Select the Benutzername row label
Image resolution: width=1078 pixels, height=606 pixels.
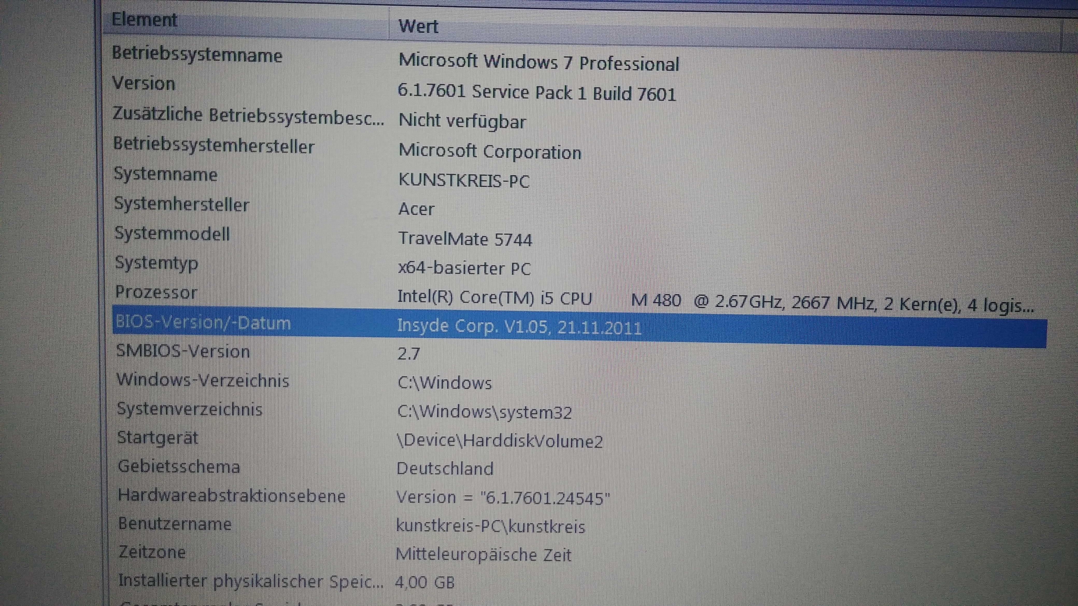pyautogui.click(x=174, y=524)
